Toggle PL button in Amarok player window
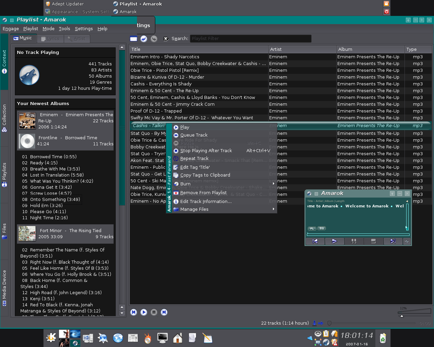Image resolution: width=434 pixels, height=347 pixels. click(312, 228)
